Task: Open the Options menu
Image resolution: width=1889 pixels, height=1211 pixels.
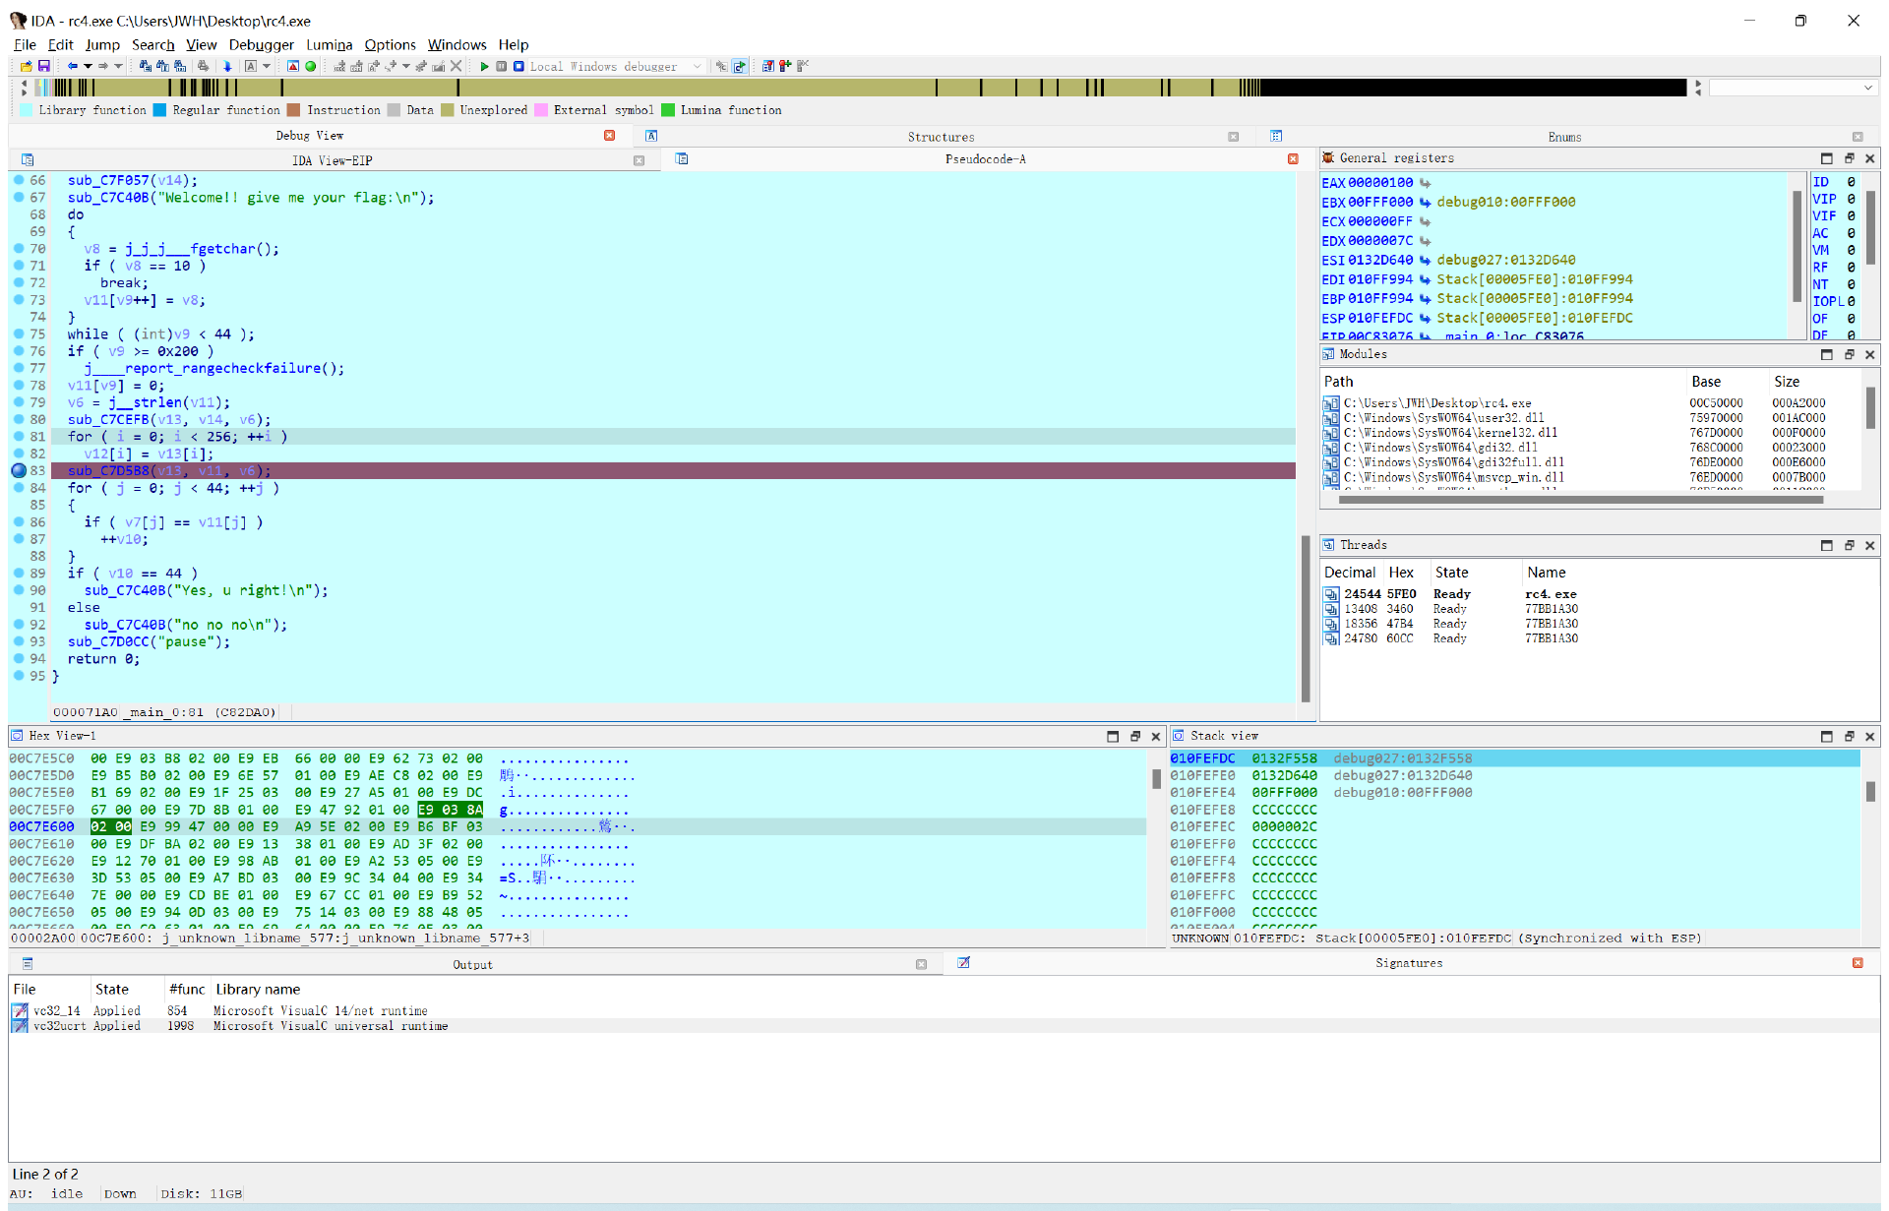Action: (390, 44)
